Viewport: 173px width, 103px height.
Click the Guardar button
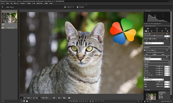[81, 7]
